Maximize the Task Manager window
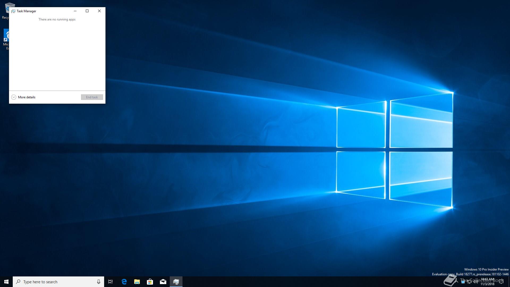510x287 pixels. [x=87, y=11]
